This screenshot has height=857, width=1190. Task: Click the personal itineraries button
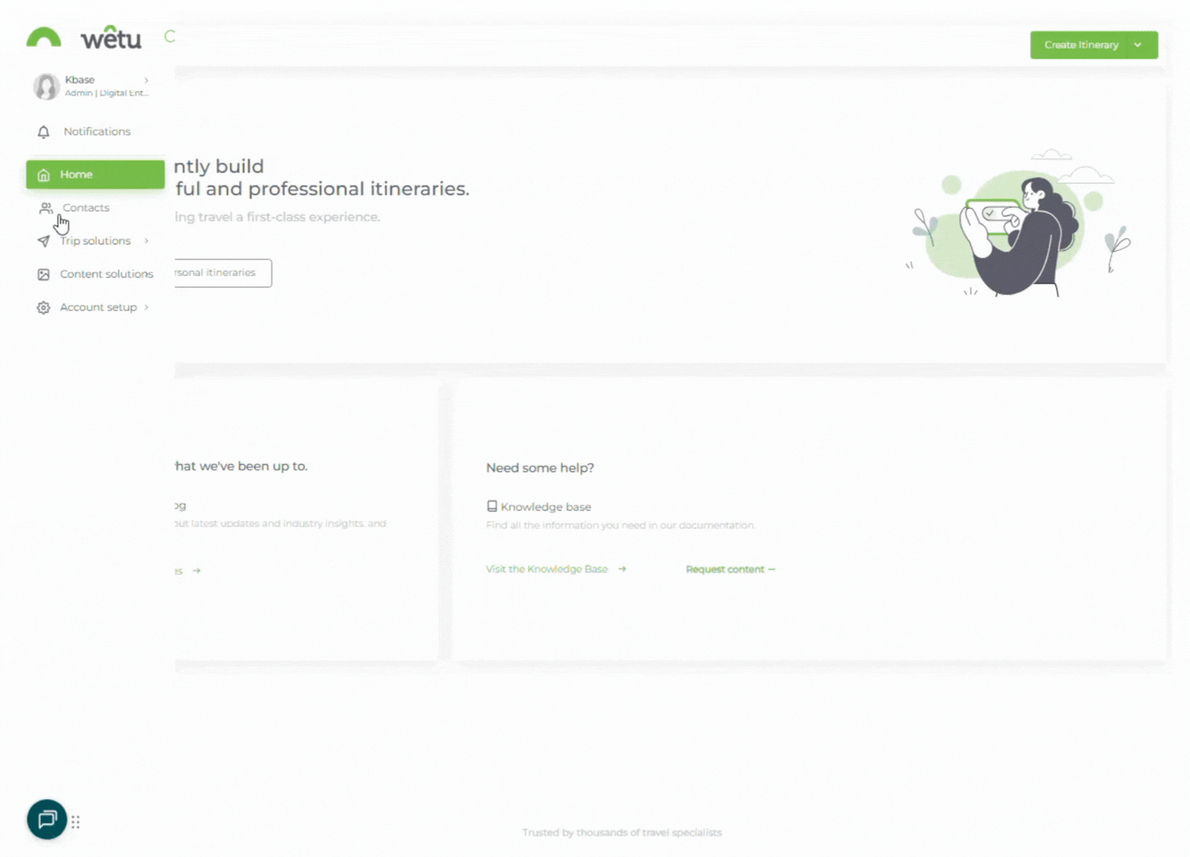point(223,273)
